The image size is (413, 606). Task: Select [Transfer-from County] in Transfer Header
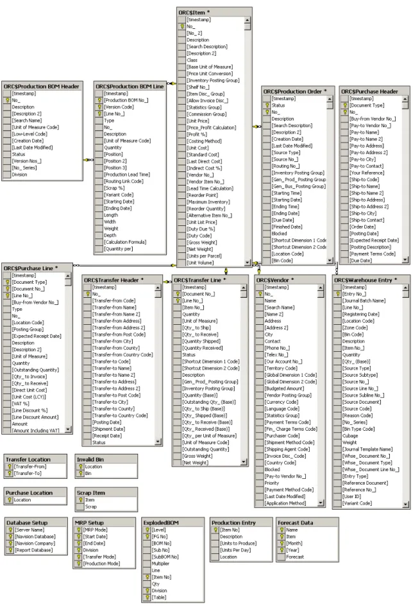(116, 348)
